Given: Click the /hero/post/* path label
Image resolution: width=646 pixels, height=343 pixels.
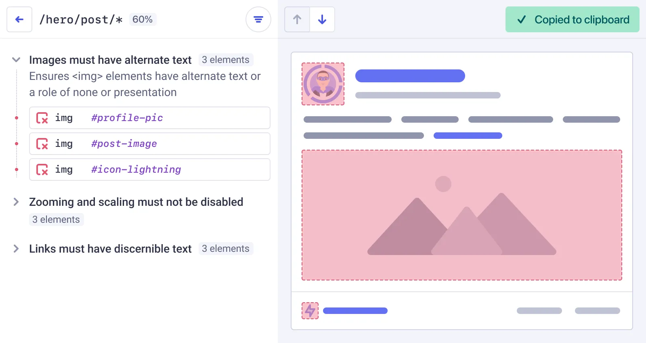Looking at the screenshot, I should coord(81,19).
